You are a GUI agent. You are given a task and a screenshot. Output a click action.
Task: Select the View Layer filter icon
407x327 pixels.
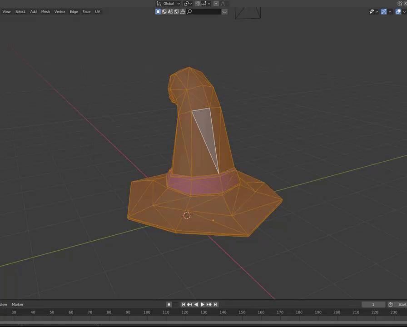[x=158, y=12]
